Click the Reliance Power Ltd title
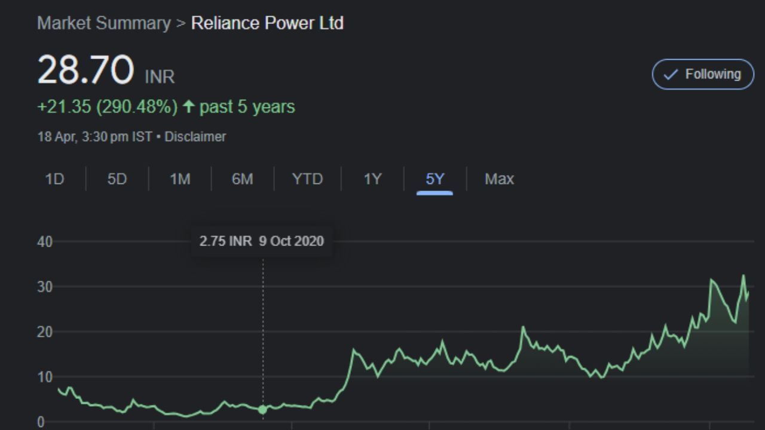Viewport: 765px width, 430px height. 267,23
